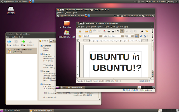The height and width of the screenshot is (112, 179).
Task: Click the hard disk activity icon in VM status bar
Action: tap(124, 90)
